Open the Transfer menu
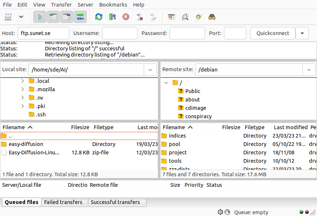The image size is (317, 216). [61, 4]
